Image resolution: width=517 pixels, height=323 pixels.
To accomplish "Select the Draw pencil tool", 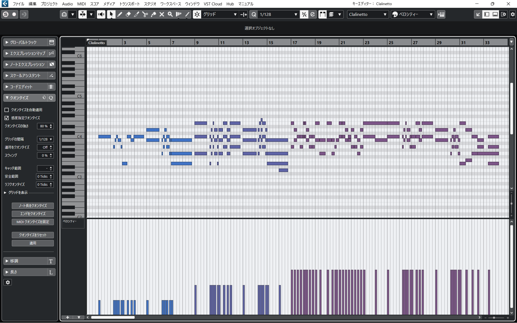I will pyautogui.click(x=120, y=14).
